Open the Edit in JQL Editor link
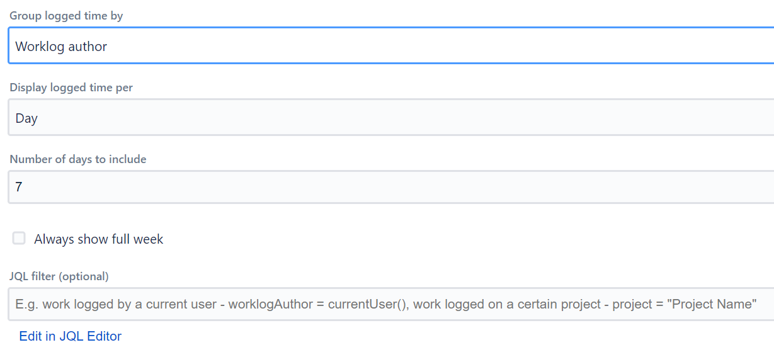774x357 pixels. [71, 336]
